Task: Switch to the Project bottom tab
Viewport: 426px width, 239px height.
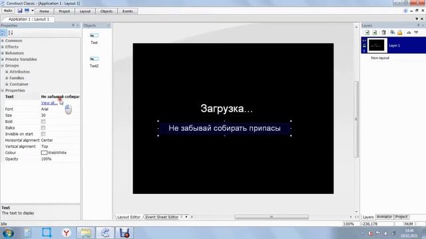Action: 401,217
